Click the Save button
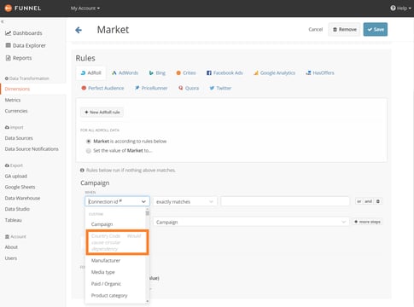 pyautogui.click(x=376, y=29)
